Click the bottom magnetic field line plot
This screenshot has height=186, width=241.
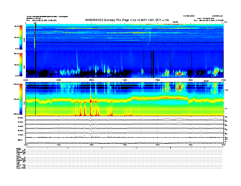pyautogui.click(x=125, y=141)
